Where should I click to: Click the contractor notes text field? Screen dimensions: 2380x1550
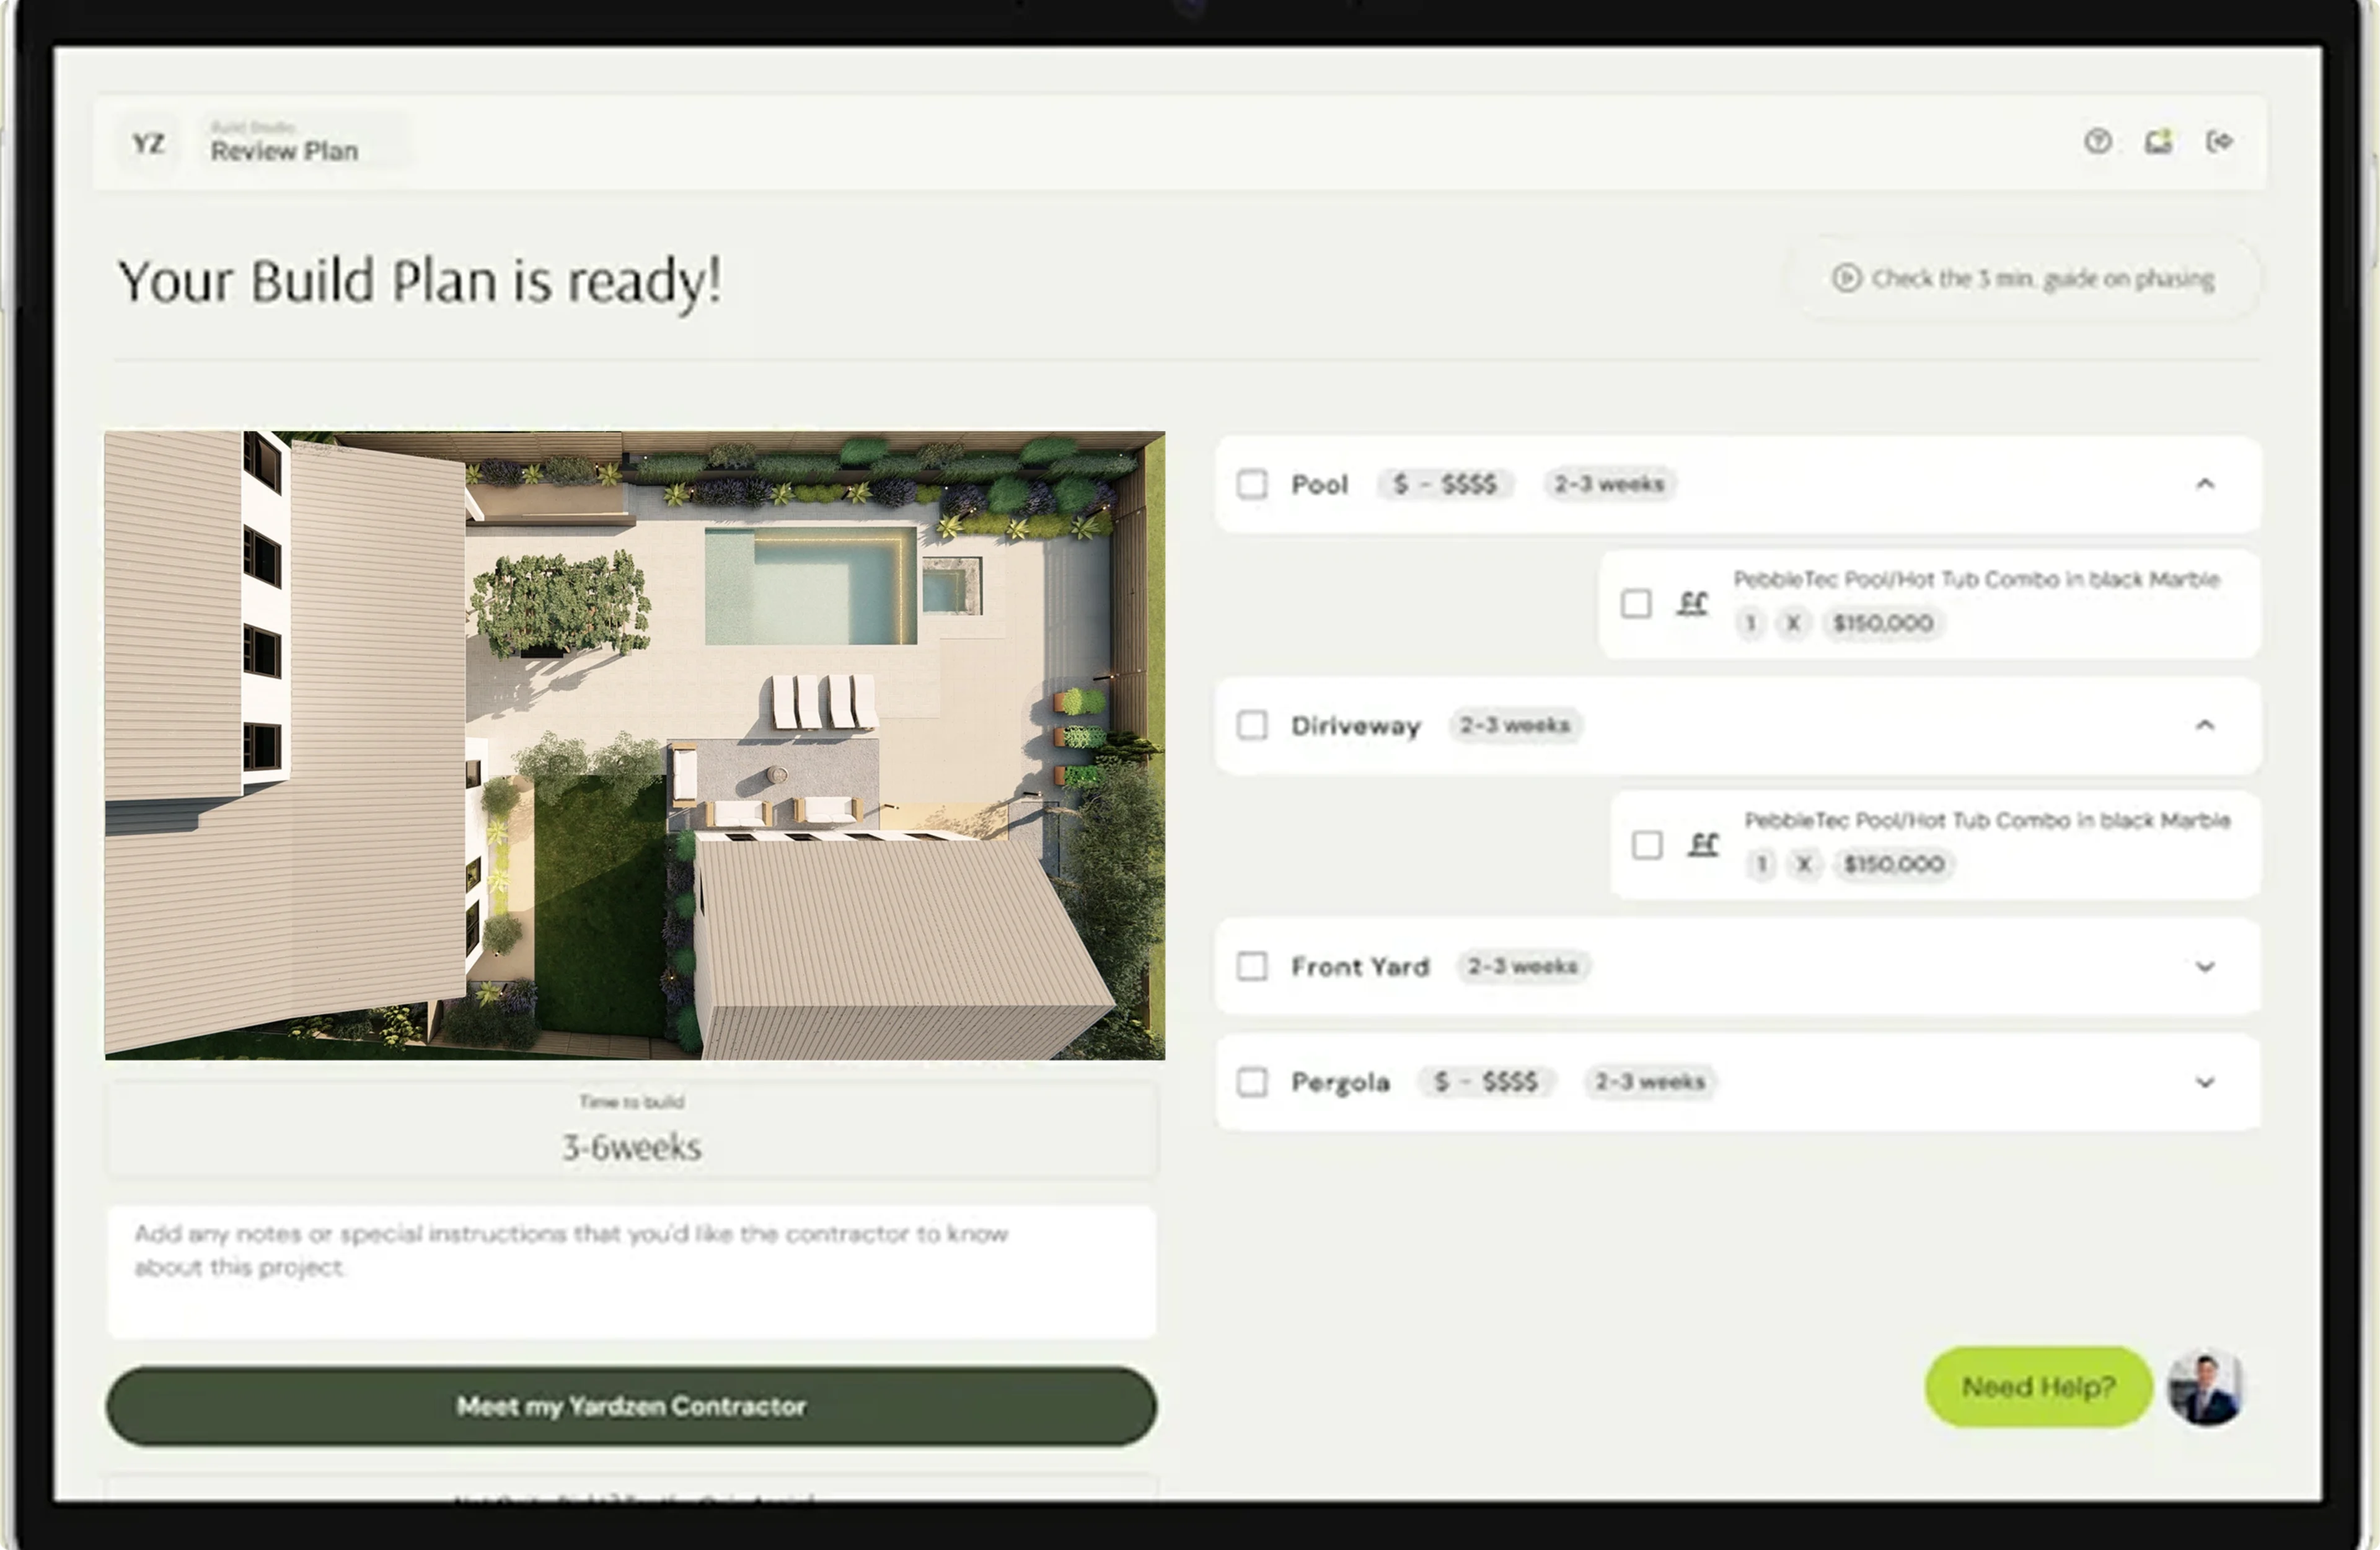(631, 1272)
